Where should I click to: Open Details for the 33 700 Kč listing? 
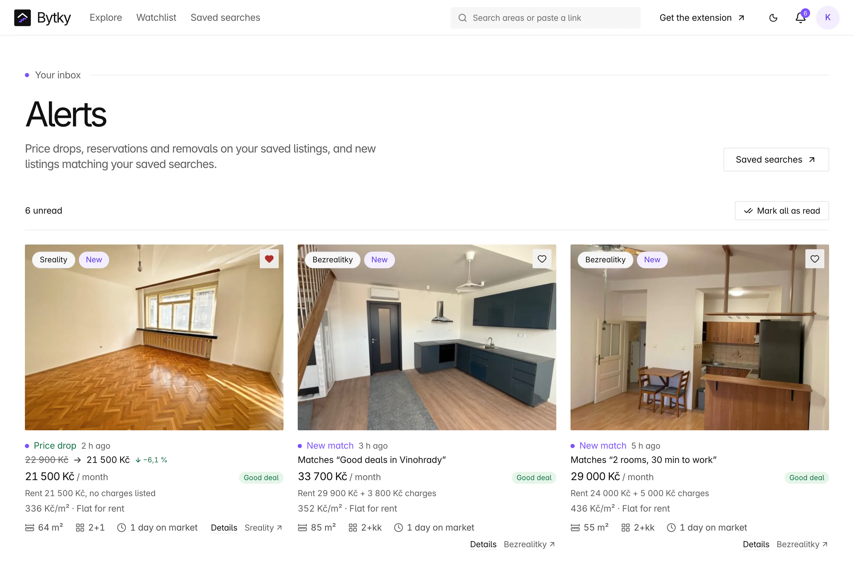(483, 544)
